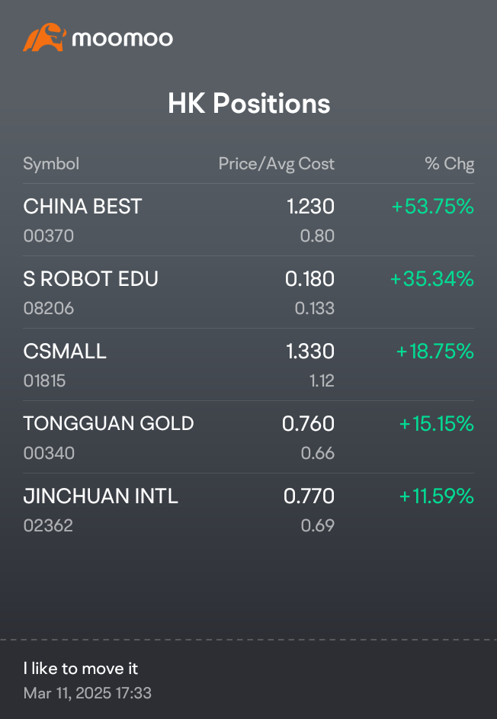497x719 pixels.
Task: Click the moomoo bull logo icon
Action: click(x=44, y=37)
